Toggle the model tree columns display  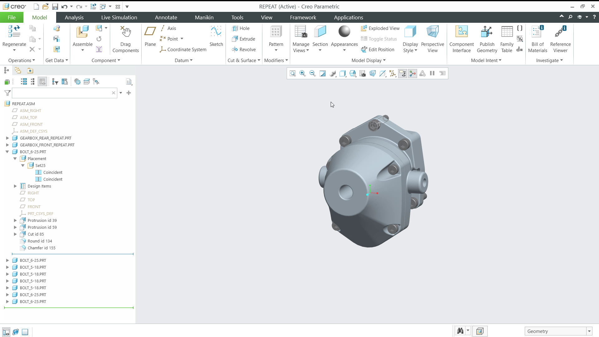coord(42,82)
